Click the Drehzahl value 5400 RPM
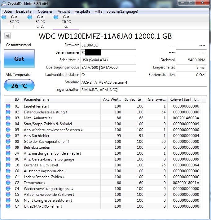Image resolution: width=211 pixels, height=220 pixels. point(191,60)
